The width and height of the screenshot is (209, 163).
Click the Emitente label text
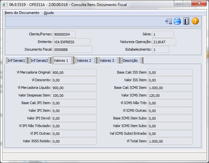pos(45,42)
